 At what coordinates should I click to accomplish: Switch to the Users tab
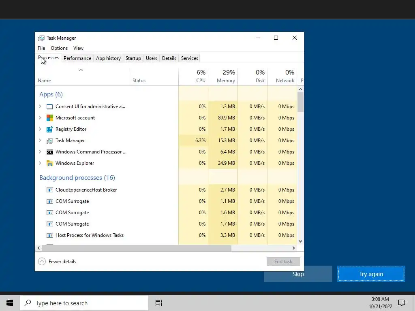[x=152, y=58]
